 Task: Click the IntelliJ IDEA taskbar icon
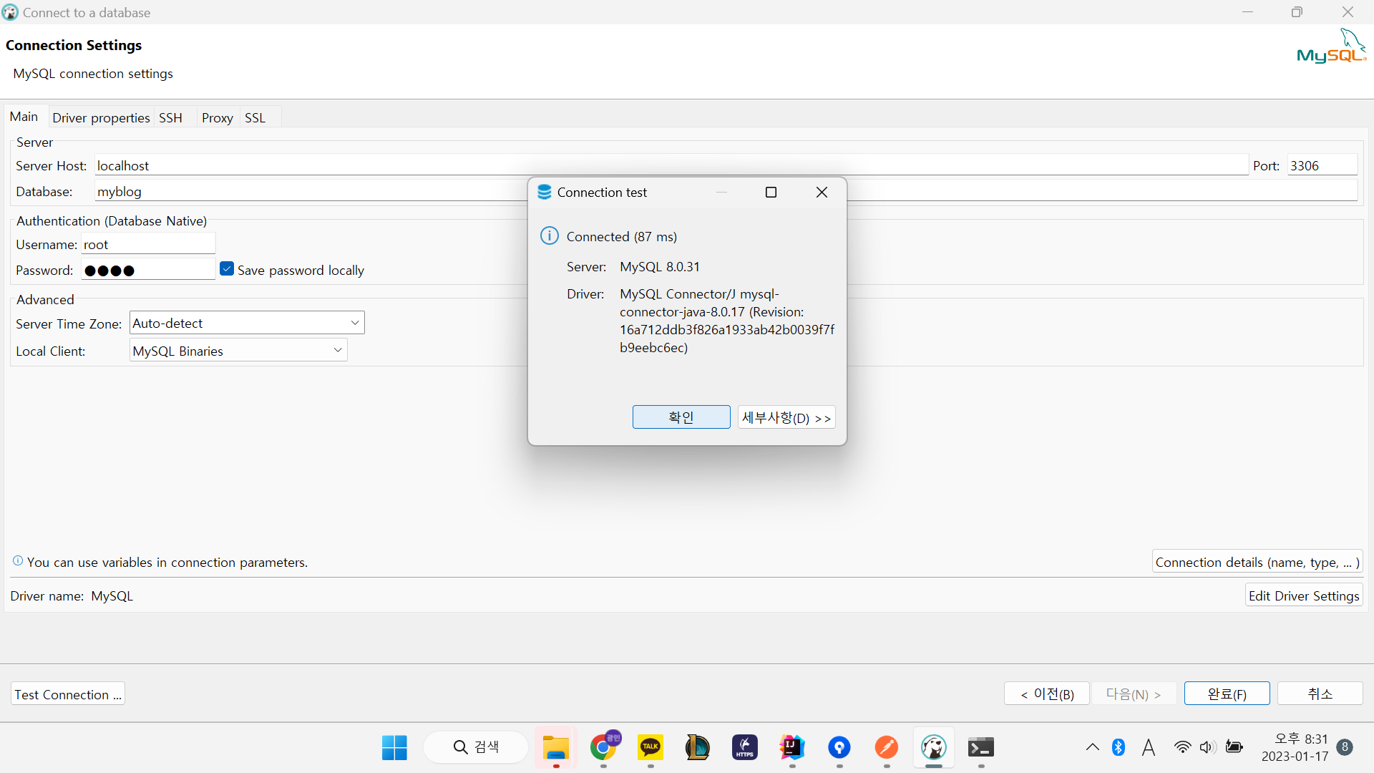tap(792, 747)
